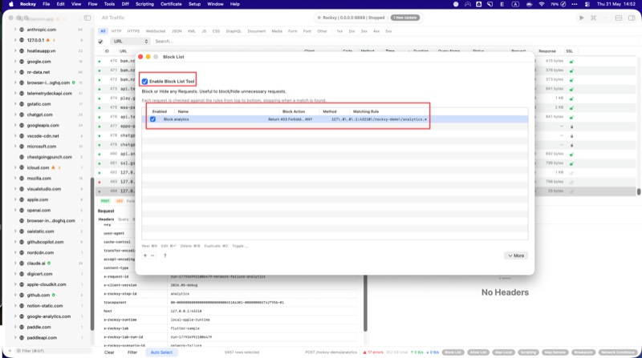
Task: Select the WebSocket filter tab
Action: pyautogui.click(x=156, y=31)
